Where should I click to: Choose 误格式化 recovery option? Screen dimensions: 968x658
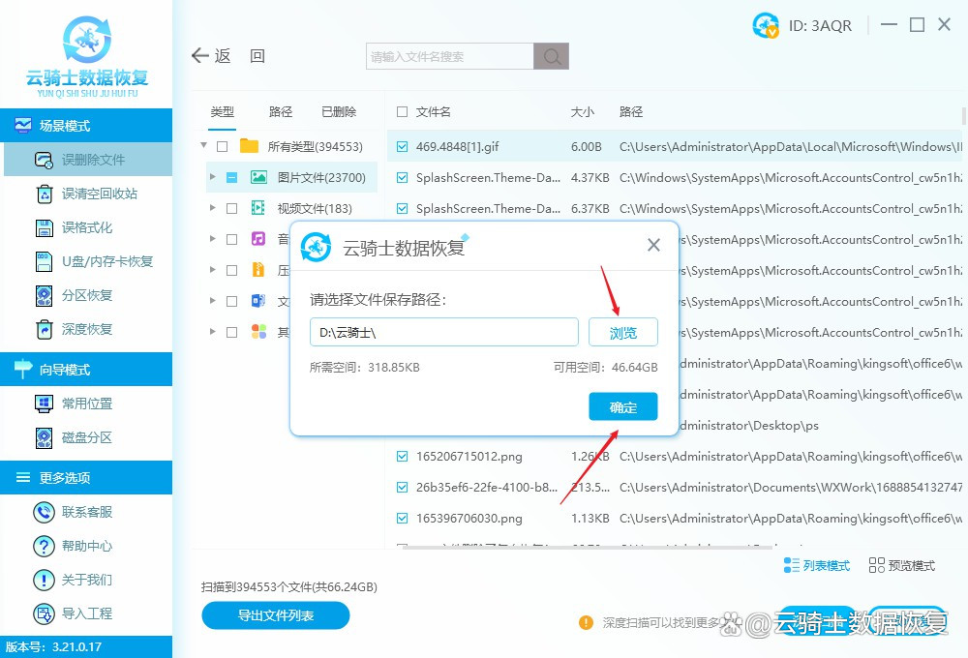86,227
